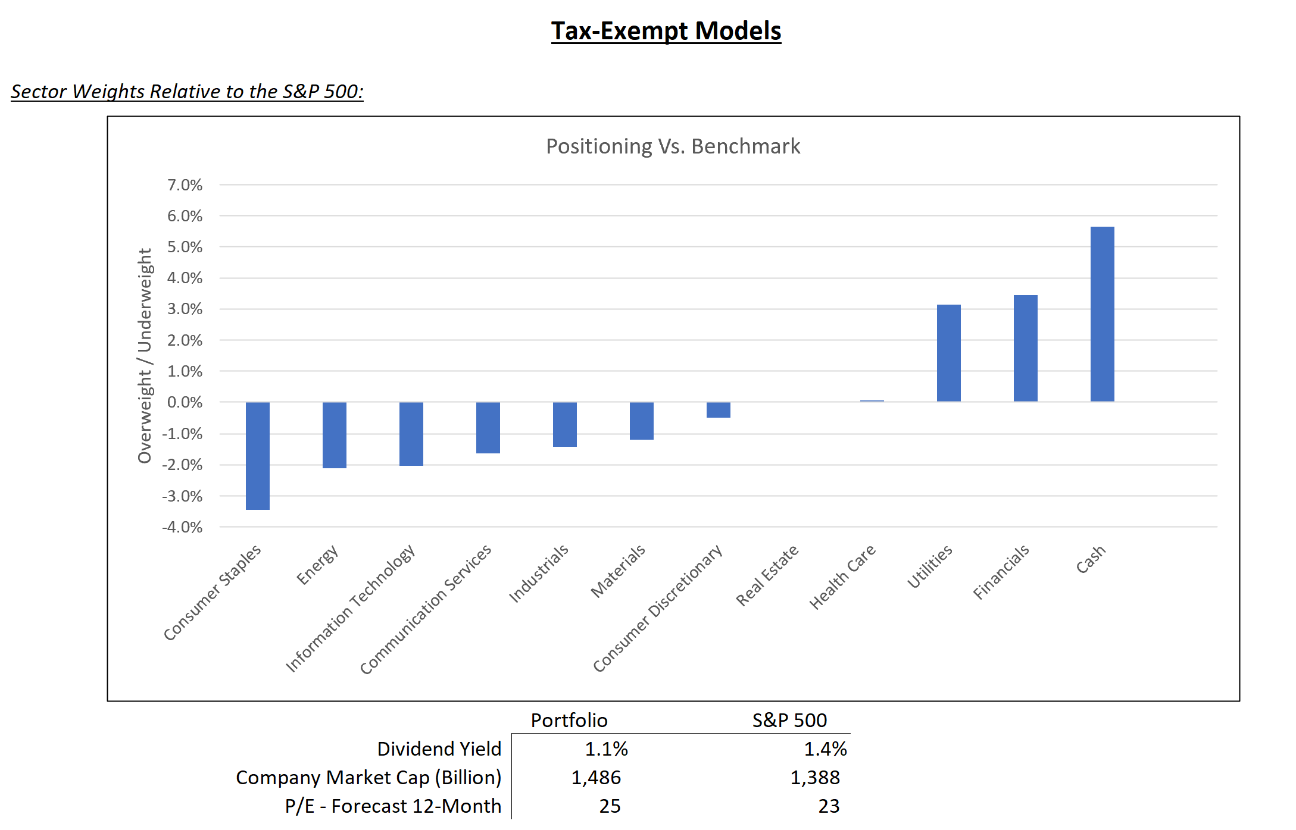Click the Consumer Staples bar

(x=258, y=456)
